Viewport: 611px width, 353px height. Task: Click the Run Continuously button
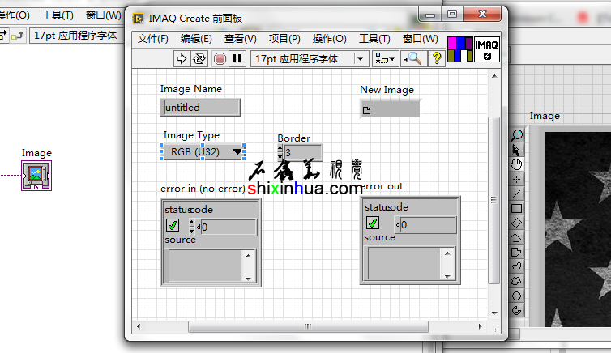(x=199, y=58)
